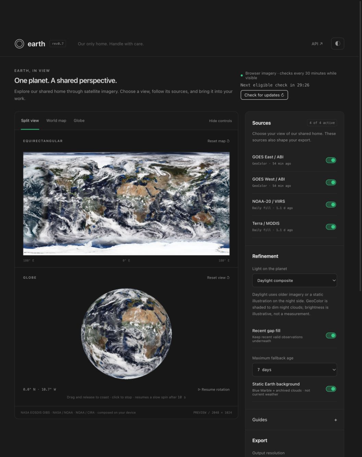This screenshot has width=362, height=457.
Task: Click the rev0.7 version badge
Action: click(x=58, y=43)
